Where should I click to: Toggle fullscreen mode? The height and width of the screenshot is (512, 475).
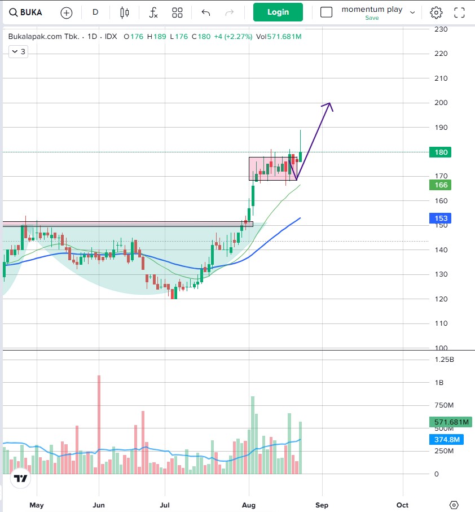tap(459, 13)
